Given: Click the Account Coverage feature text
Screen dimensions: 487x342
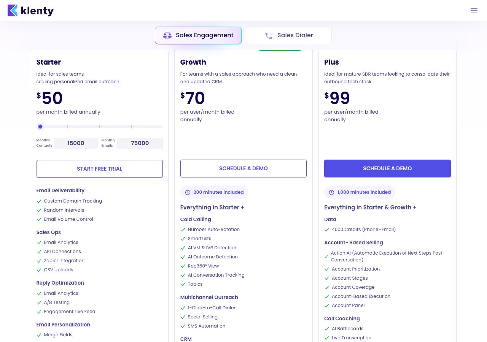Looking at the screenshot, I should click(353, 287).
